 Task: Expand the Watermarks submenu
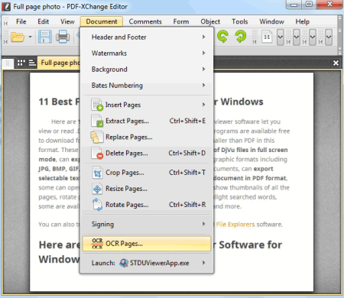tap(147, 53)
